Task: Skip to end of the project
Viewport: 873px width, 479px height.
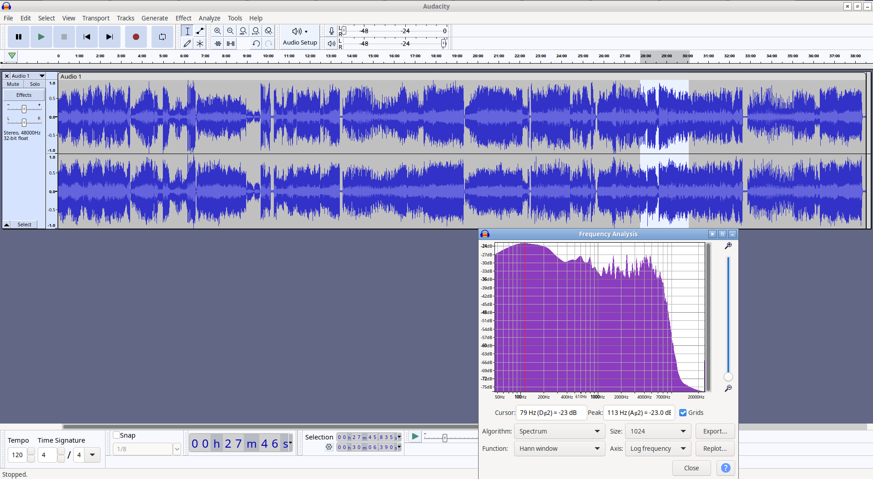Action: click(x=110, y=37)
